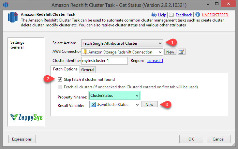Click the ZappySys logo

pyautogui.click(x=26, y=117)
